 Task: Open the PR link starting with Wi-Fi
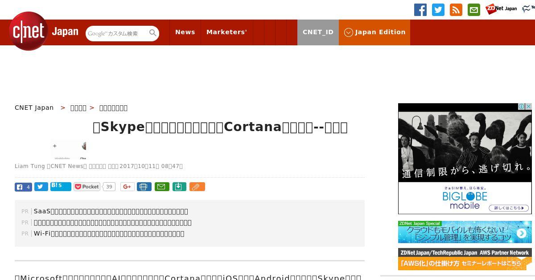coord(109,233)
